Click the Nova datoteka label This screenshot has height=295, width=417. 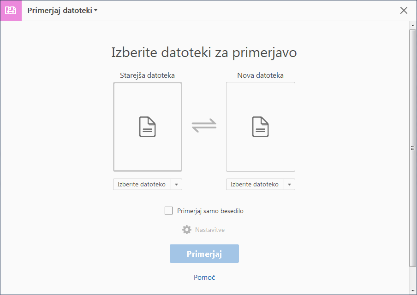coord(260,75)
